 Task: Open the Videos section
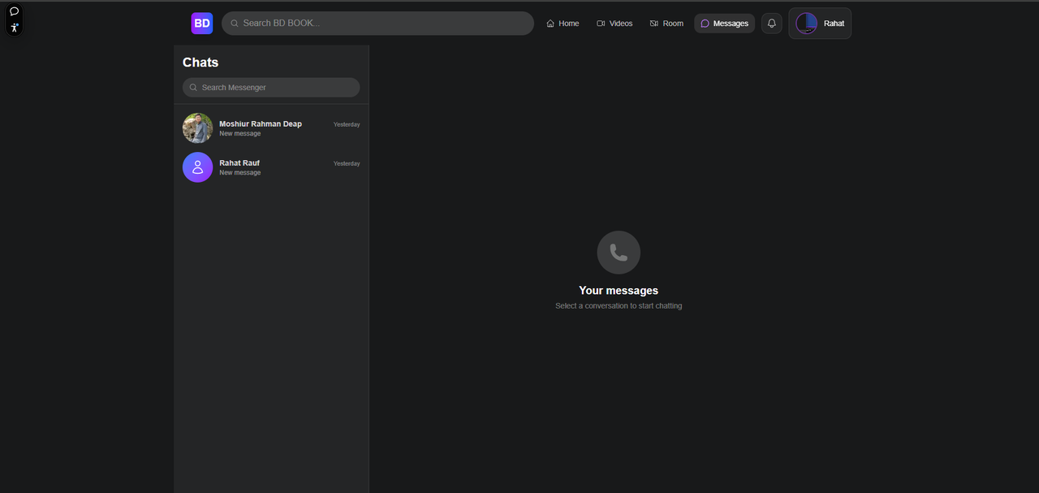point(614,24)
